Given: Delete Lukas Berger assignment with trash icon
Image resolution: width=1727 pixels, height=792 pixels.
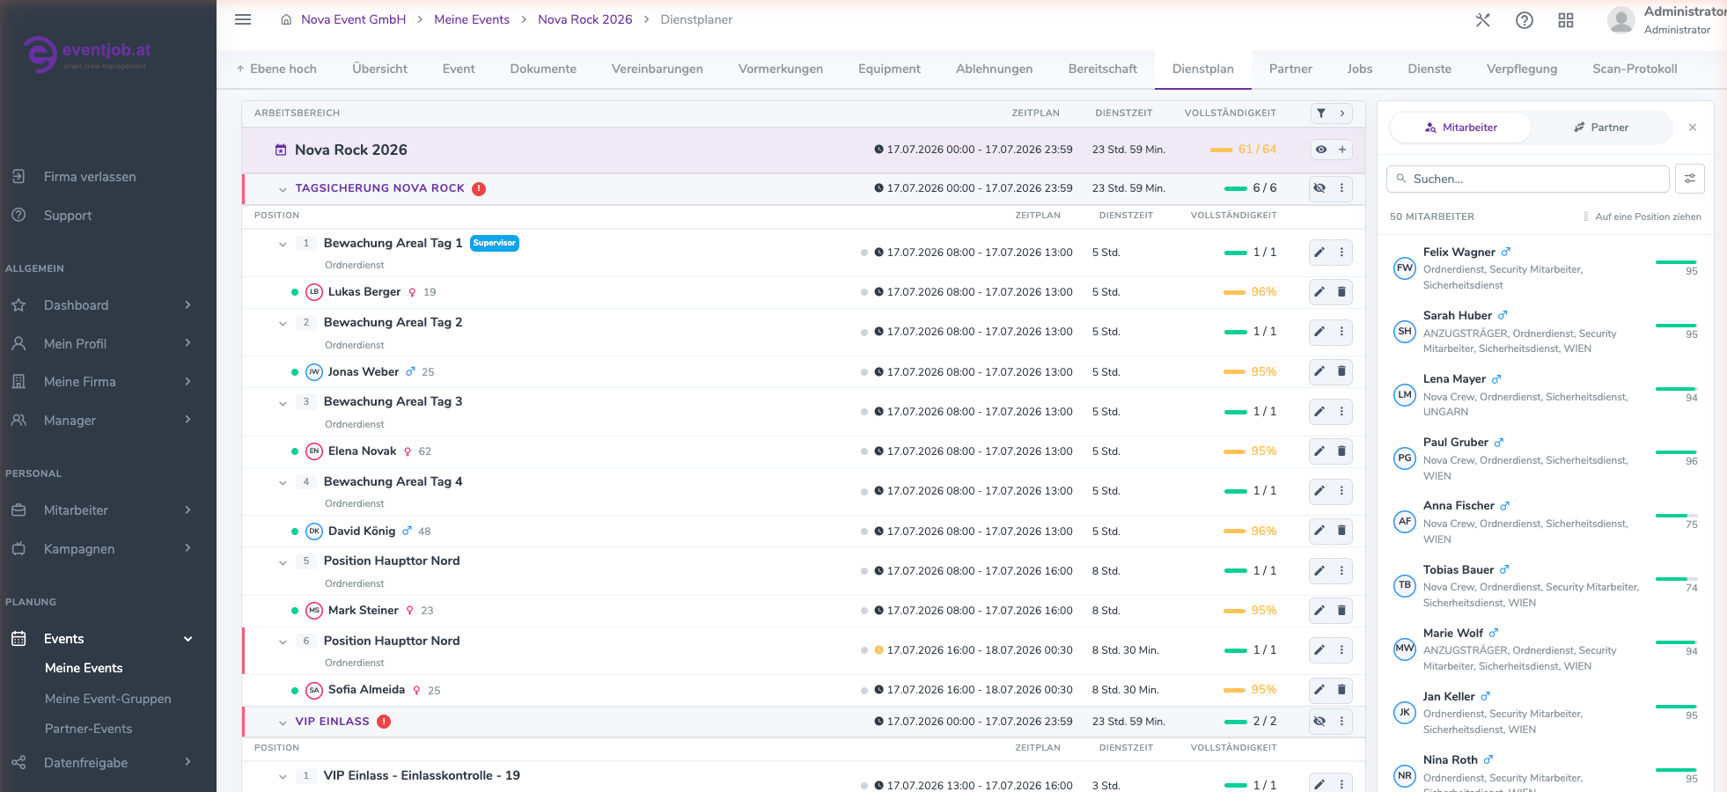Looking at the screenshot, I should (x=1342, y=292).
